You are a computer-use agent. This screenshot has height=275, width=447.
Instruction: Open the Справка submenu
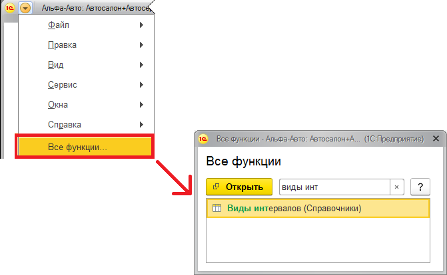pos(86,125)
